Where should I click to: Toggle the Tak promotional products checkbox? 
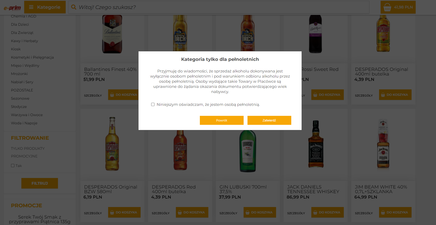(x=13, y=166)
